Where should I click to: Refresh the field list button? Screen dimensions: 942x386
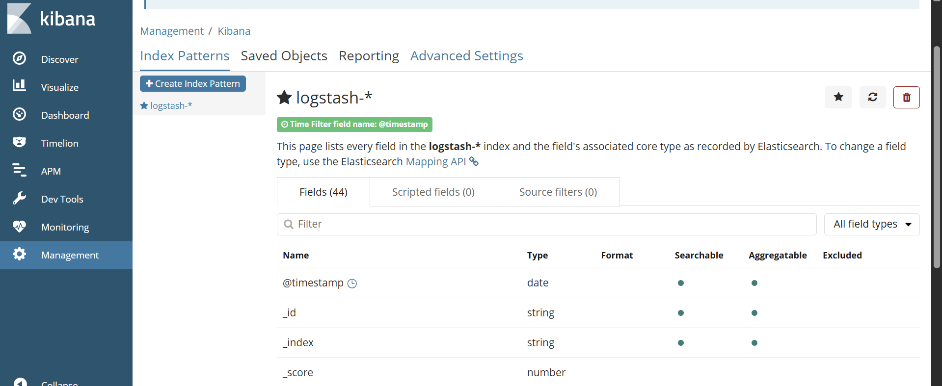872,97
